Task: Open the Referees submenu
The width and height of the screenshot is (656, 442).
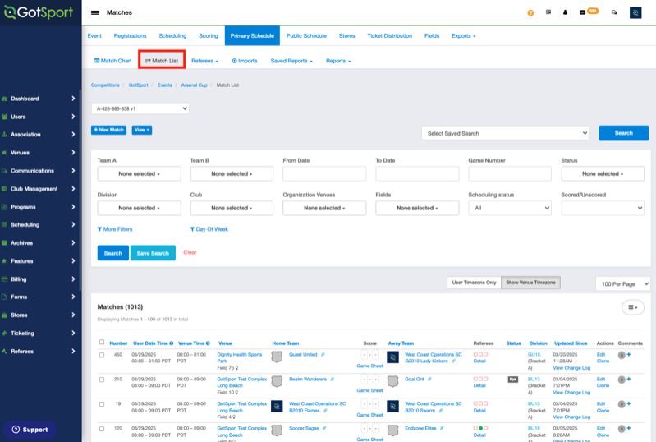Action: pos(205,61)
